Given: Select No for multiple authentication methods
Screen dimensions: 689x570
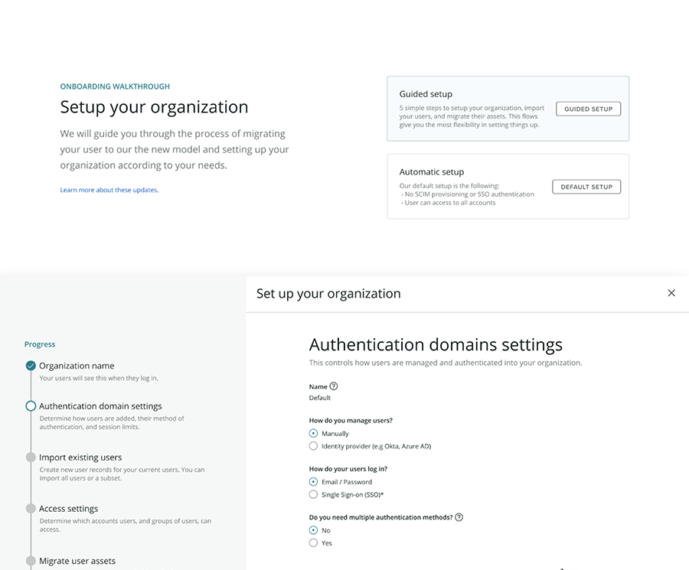Looking at the screenshot, I should pos(313,530).
